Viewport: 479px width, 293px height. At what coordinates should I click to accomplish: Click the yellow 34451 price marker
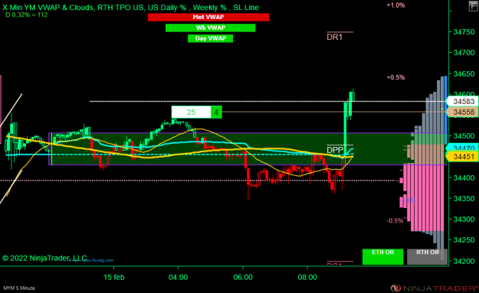[462, 157]
